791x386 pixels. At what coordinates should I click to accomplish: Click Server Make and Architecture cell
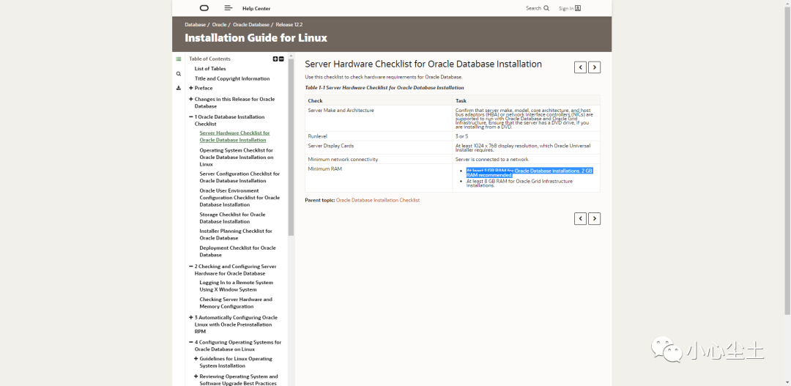[379, 118]
